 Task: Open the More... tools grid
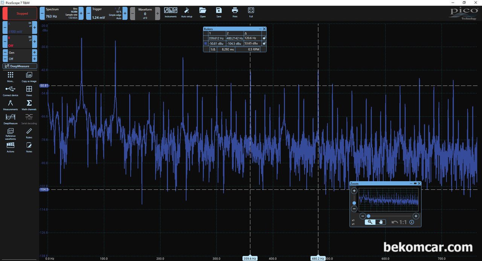point(11,77)
